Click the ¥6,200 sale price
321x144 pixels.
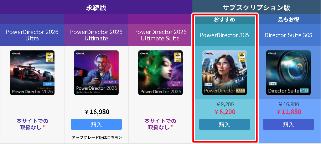tap(224, 112)
